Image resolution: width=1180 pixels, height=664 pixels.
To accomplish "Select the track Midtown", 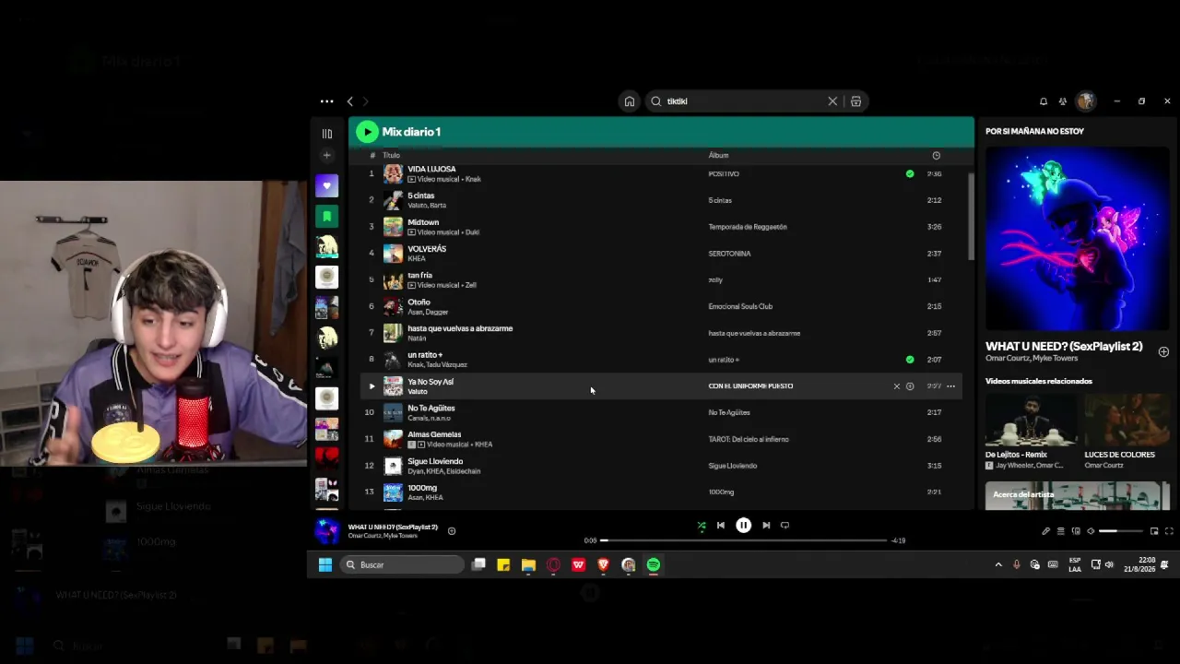I will [x=423, y=222].
